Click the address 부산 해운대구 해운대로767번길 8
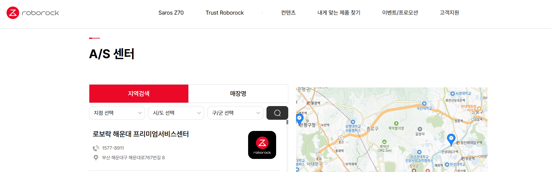 (x=134, y=158)
